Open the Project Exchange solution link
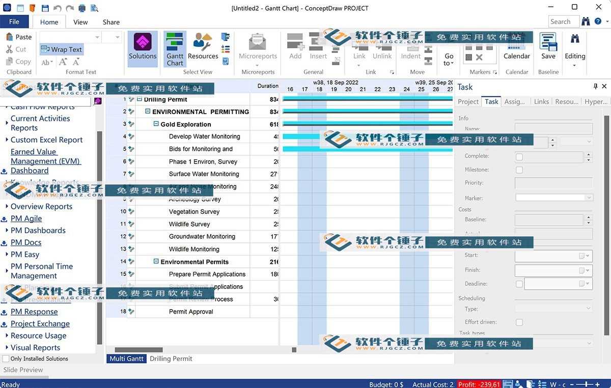The height and width of the screenshot is (388, 611). pos(40,323)
